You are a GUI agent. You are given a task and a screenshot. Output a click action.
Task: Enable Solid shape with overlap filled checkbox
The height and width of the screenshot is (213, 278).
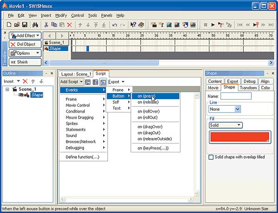click(211, 157)
